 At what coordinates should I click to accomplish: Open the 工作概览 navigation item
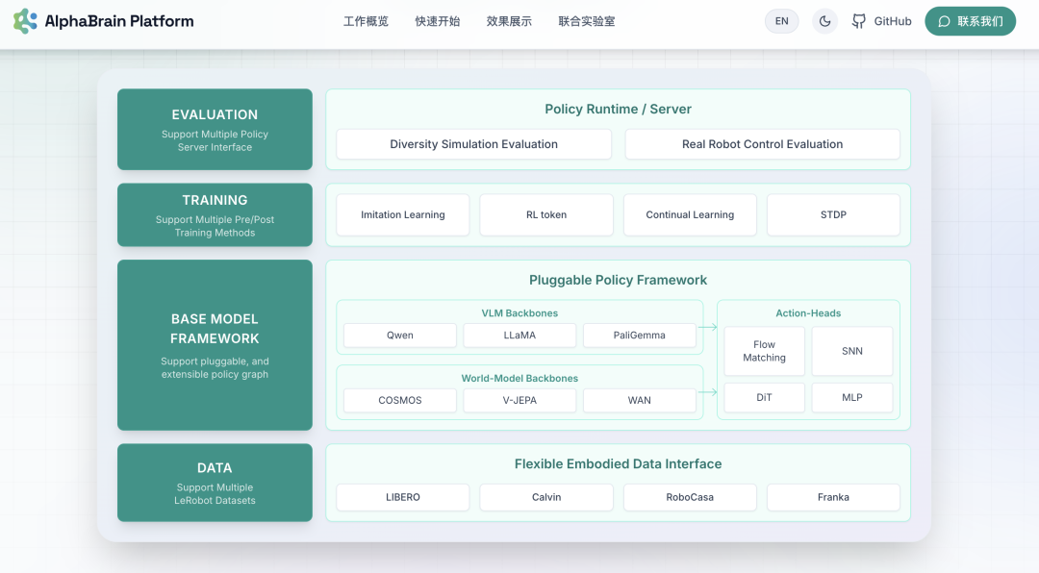pyautogui.click(x=366, y=21)
